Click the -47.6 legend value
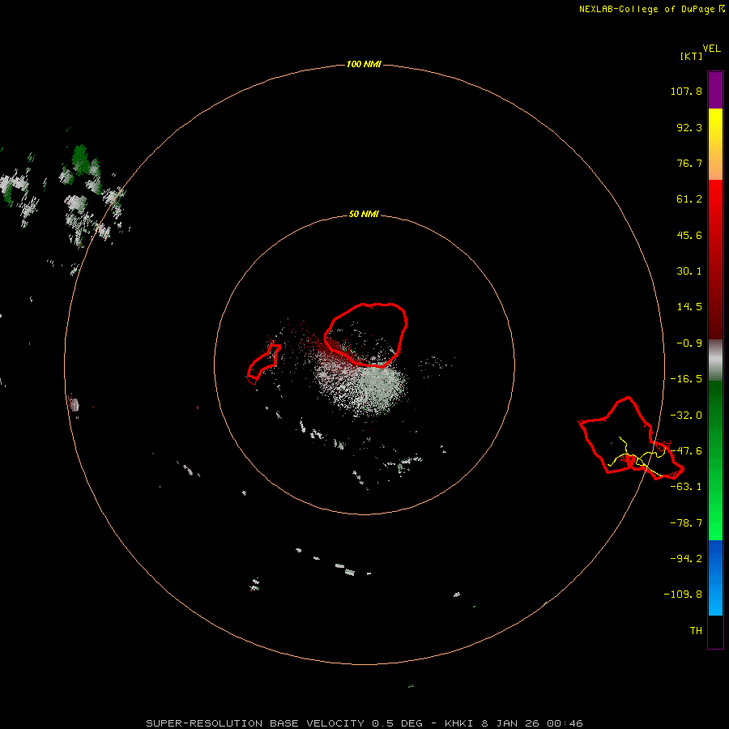The height and width of the screenshot is (729, 729). pos(686,451)
